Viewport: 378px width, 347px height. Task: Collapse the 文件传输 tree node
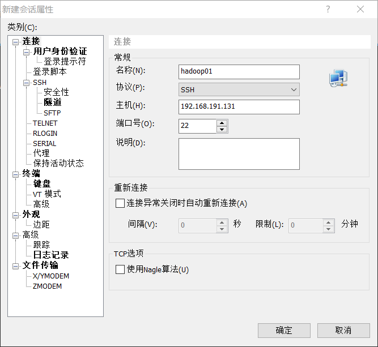[x=16, y=266]
